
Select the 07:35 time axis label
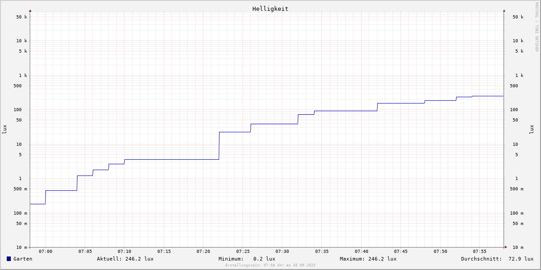(322, 252)
